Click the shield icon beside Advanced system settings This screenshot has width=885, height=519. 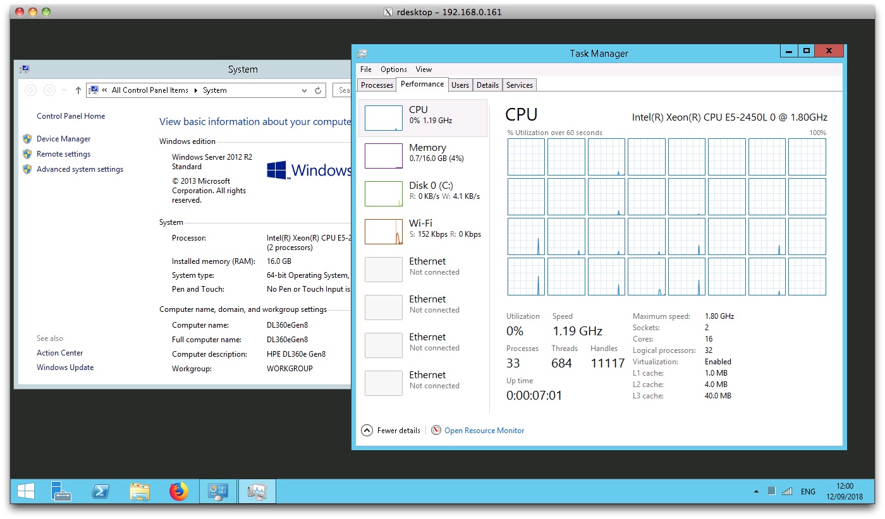[27, 169]
